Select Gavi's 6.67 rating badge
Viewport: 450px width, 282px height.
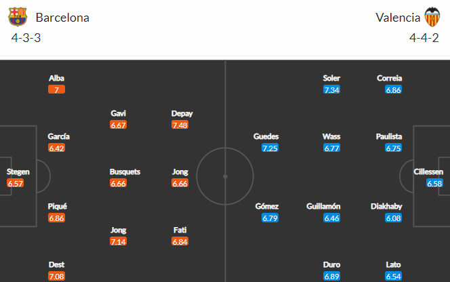(x=118, y=125)
